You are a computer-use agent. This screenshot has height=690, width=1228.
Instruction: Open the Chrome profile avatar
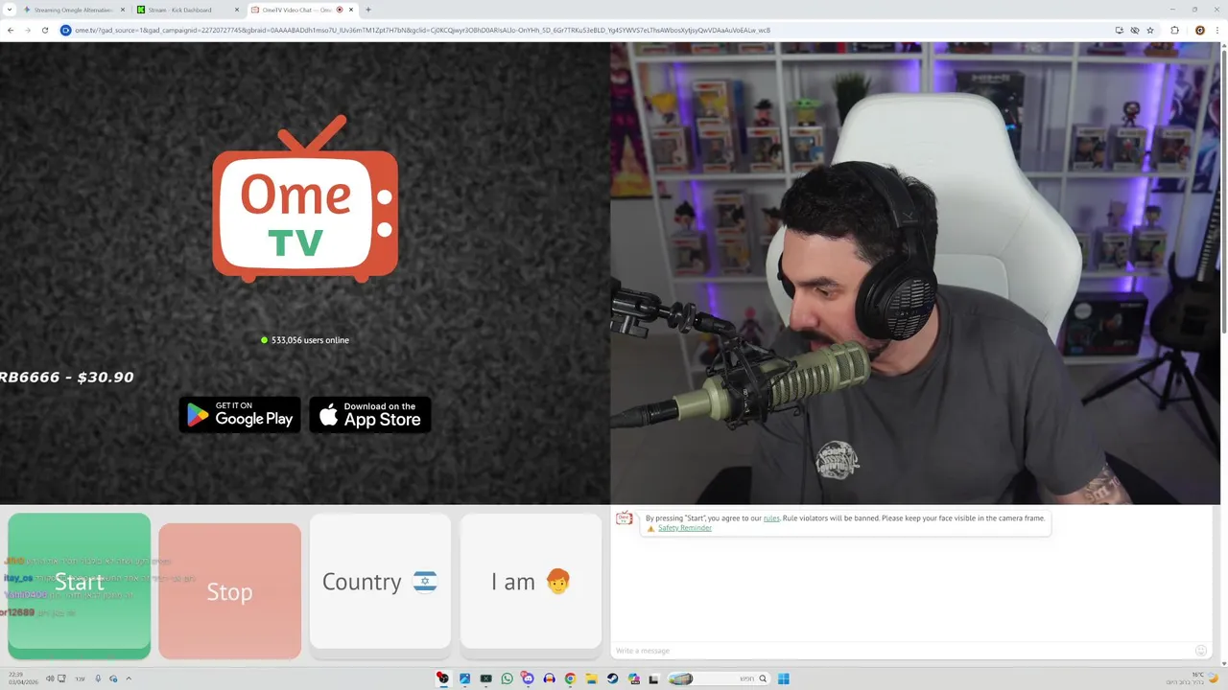click(1199, 30)
